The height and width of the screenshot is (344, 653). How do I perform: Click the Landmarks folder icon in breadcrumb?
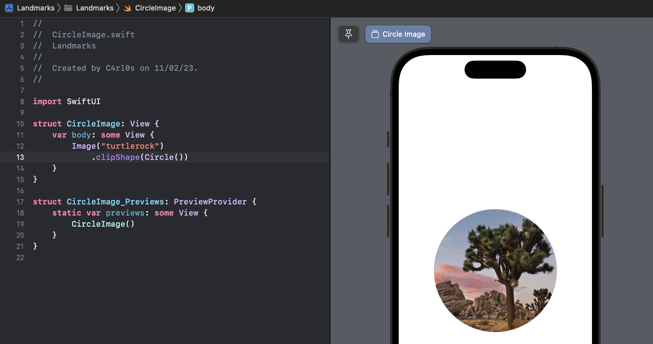[68, 8]
